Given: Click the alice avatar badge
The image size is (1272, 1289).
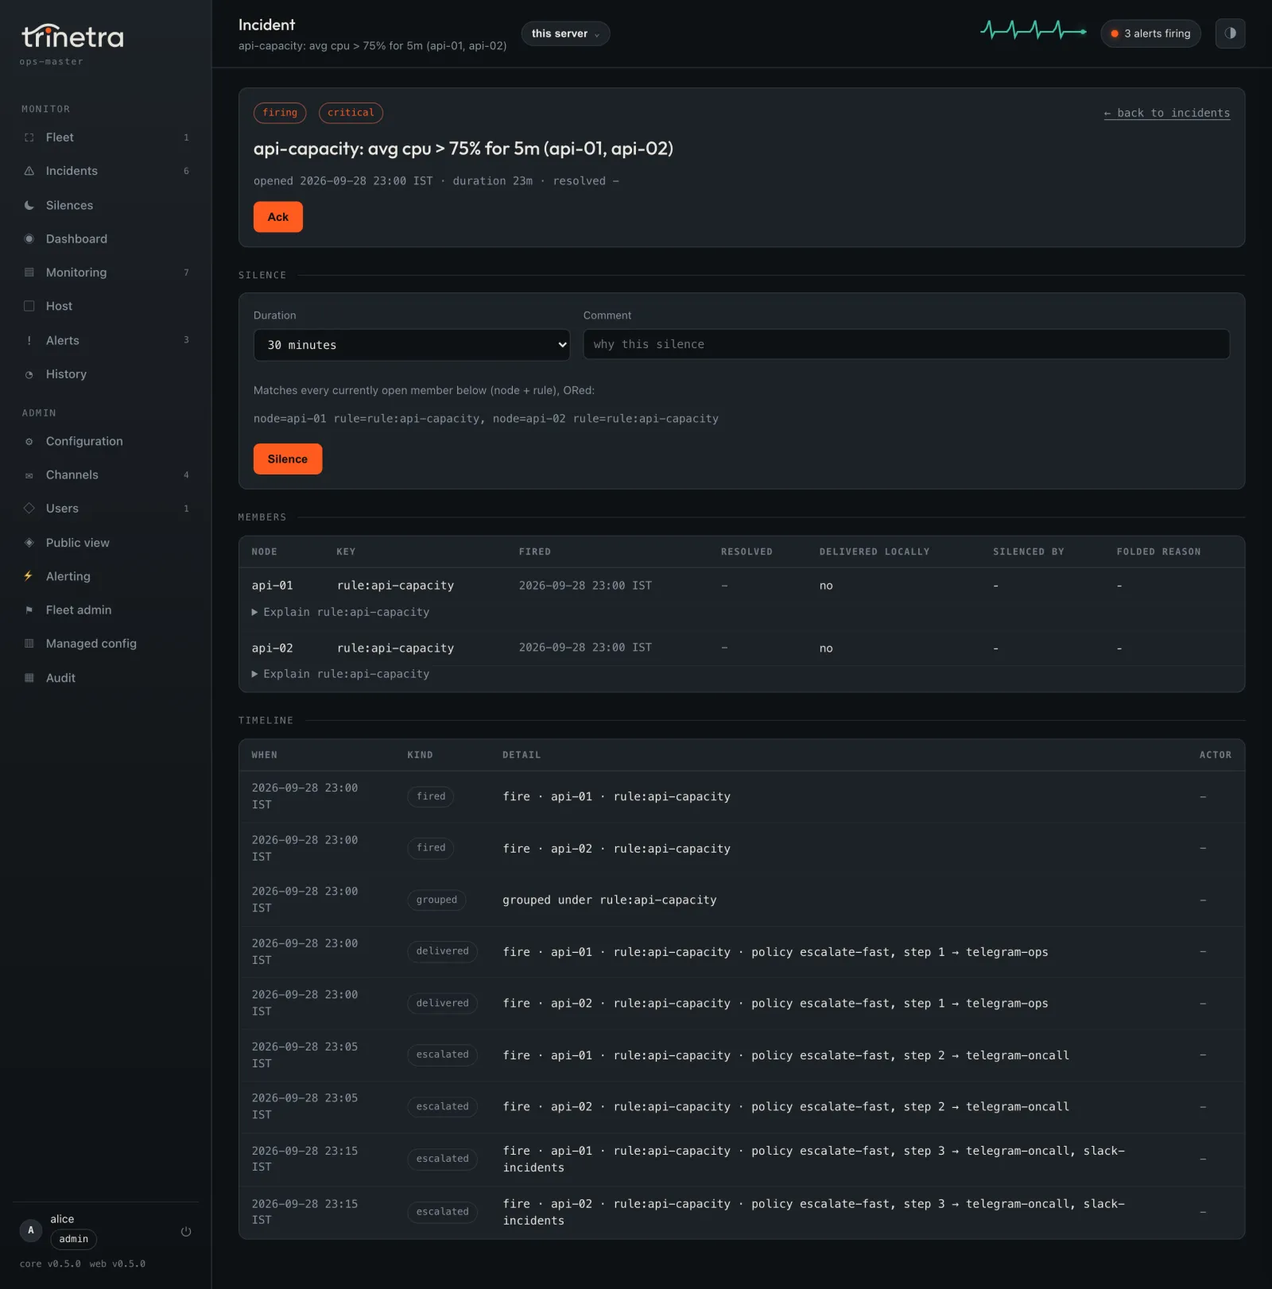Looking at the screenshot, I should coord(31,1230).
